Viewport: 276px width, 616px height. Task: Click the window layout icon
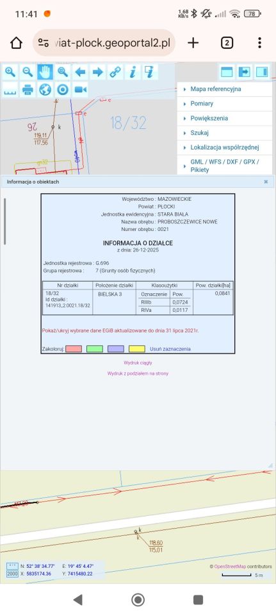pyautogui.click(x=227, y=72)
